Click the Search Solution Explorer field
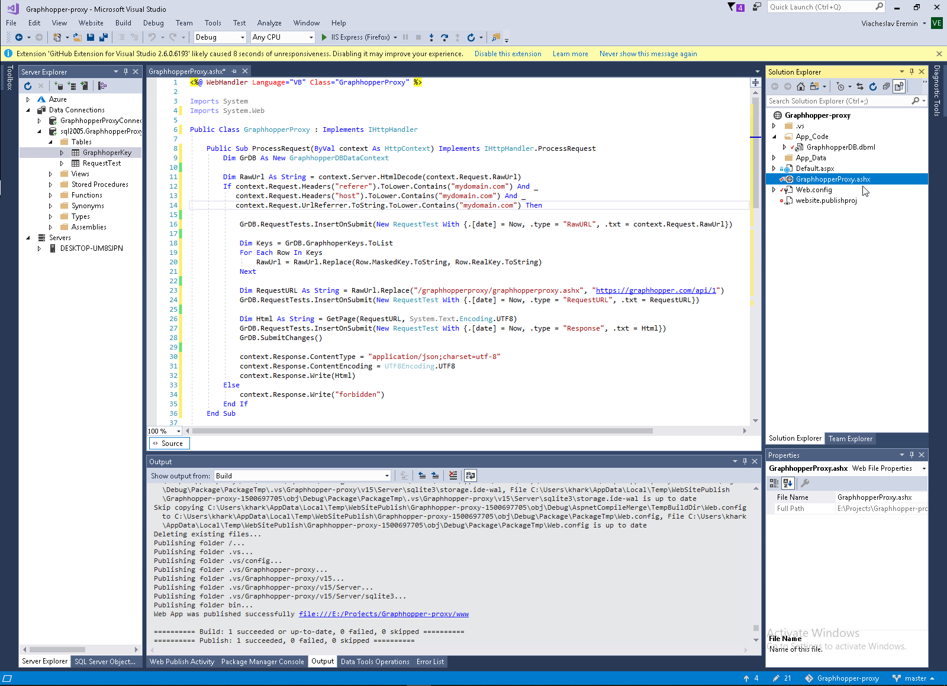947x686 pixels. pos(839,101)
